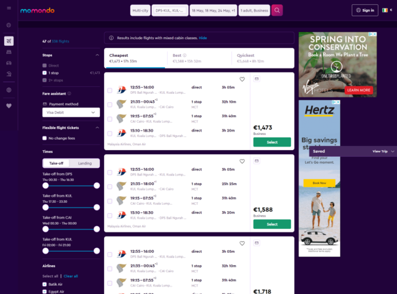Click the Multi-city trip type field
Screen dimensions: 397x294
click(140, 10)
